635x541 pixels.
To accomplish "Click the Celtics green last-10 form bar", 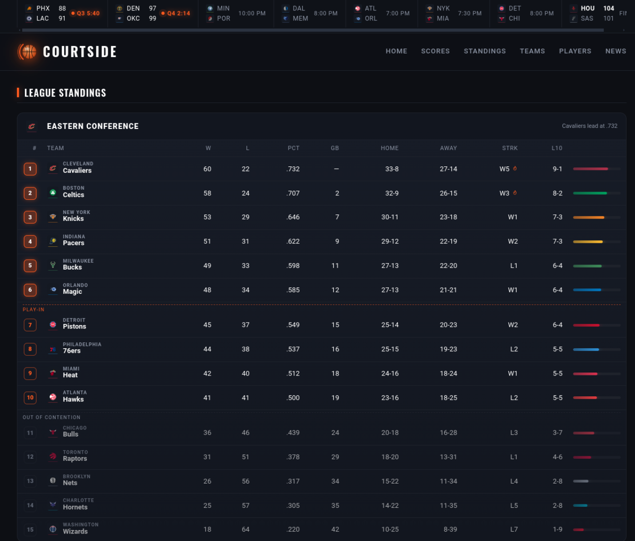I will [x=597, y=193].
